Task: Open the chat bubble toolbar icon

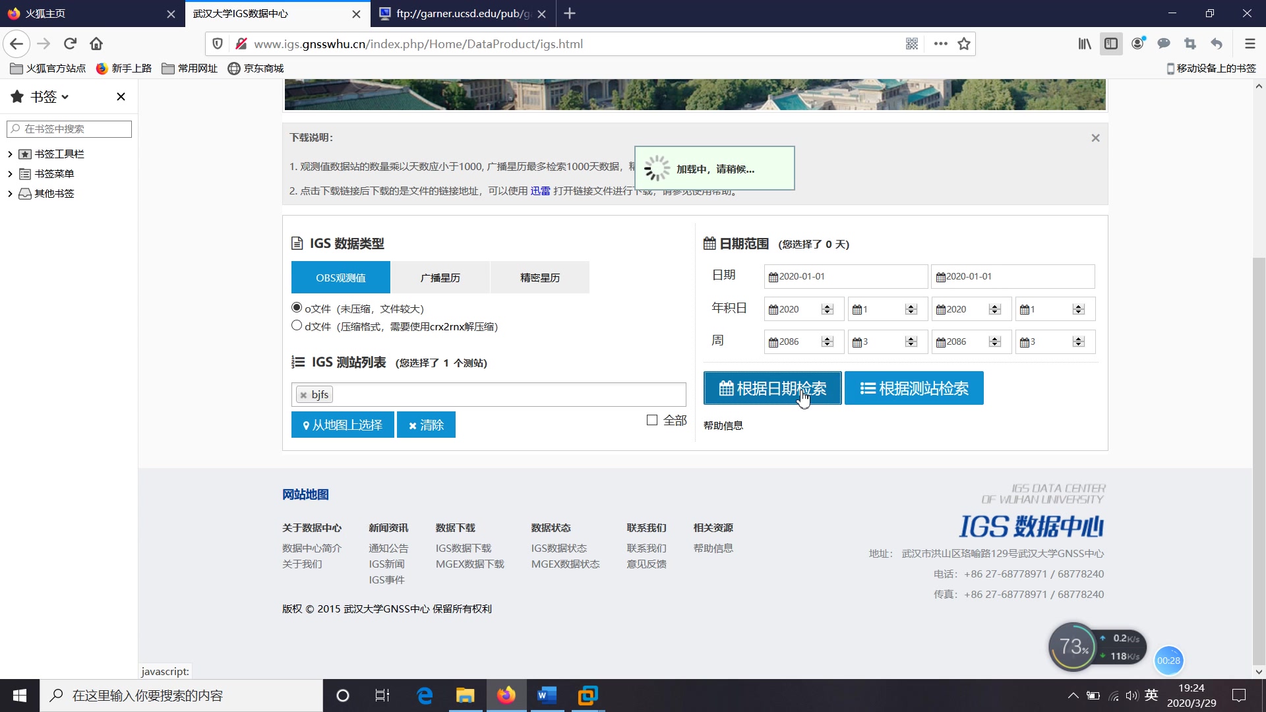Action: pyautogui.click(x=1164, y=44)
